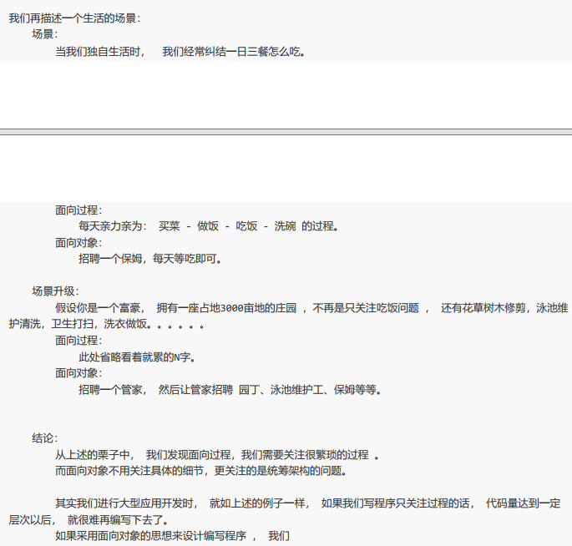This screenshot has width=572, height=546.
Task: Click the text "我们发现面向过程,我们需要关注很繁琐的过程"
Action: [257, 455]
